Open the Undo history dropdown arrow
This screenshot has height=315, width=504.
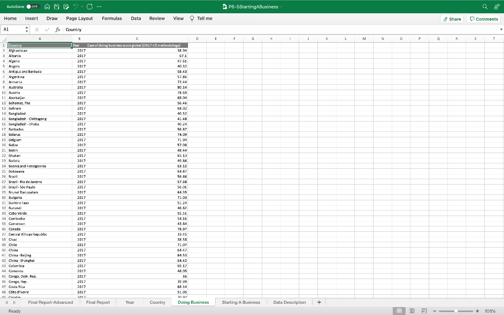(x=82, y=6)
